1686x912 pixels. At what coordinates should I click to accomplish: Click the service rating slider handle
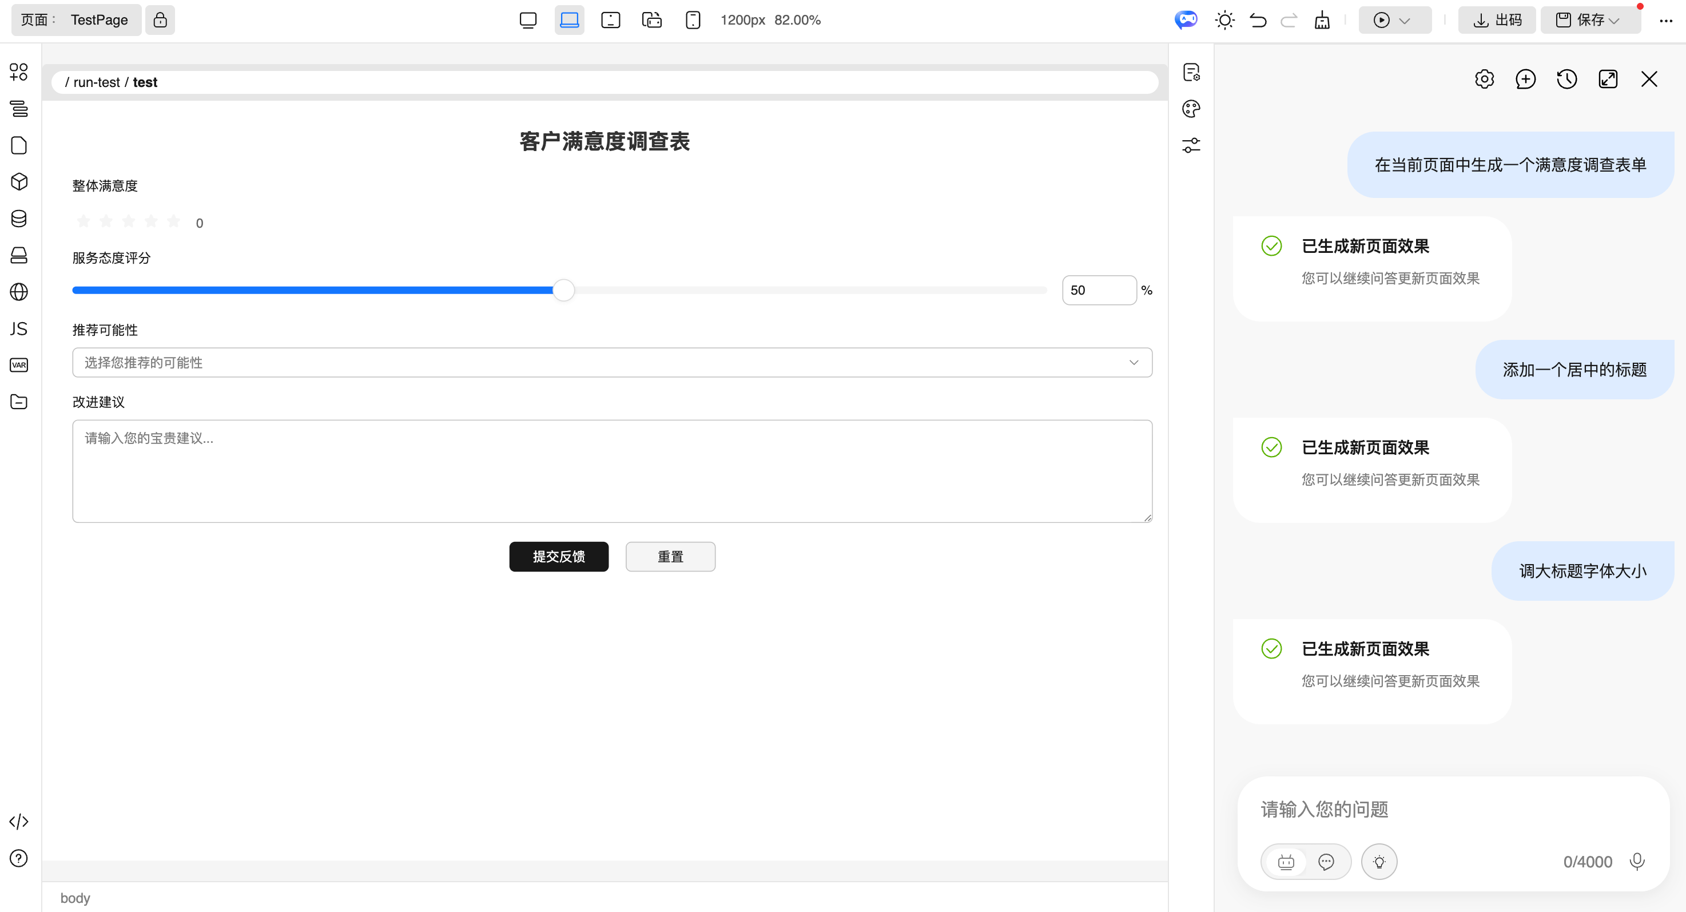click(x=563, y=290)
